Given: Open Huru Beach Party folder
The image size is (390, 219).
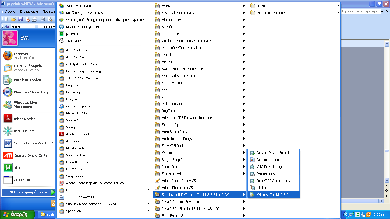Looking at the screenshot, I should 200,132.
